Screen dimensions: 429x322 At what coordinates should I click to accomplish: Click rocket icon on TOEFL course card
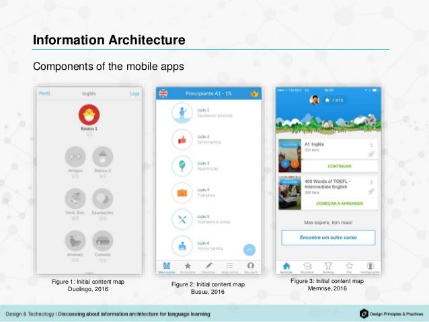371,191
